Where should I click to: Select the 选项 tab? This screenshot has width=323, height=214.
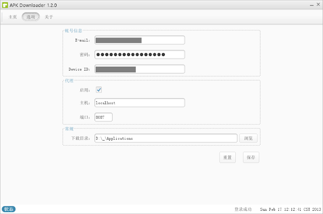[31, 17]
